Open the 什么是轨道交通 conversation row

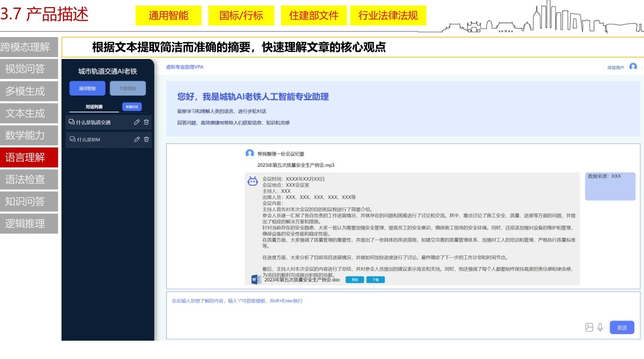pyautogui.click(x=109, y=122)
